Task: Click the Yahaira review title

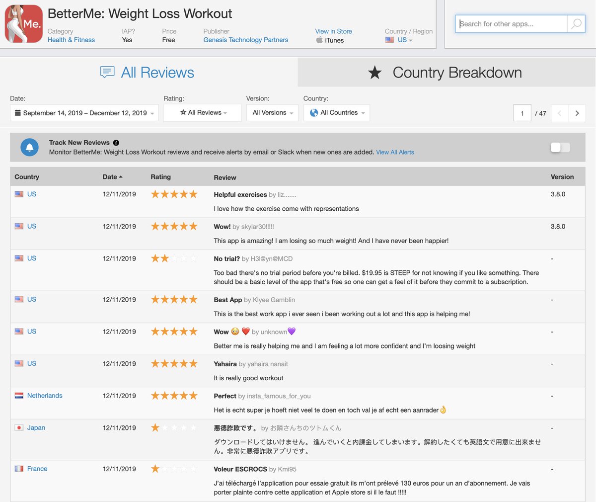Action: 225,364
